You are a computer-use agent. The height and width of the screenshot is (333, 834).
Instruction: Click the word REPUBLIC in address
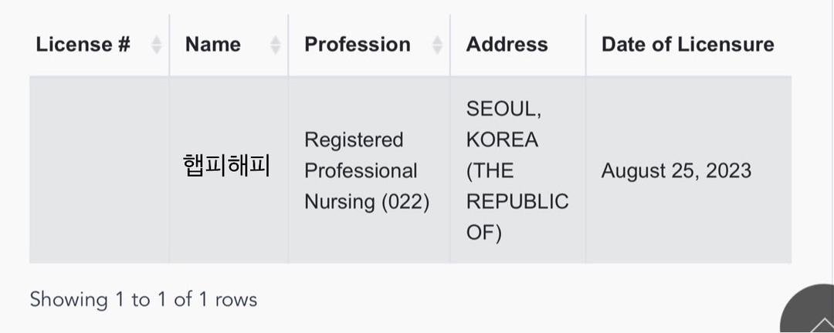[517, 203]
